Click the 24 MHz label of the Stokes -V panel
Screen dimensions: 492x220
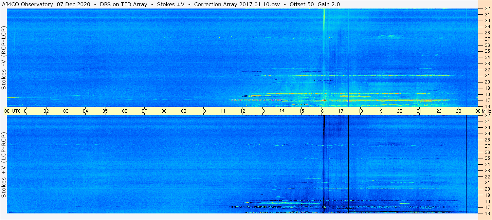(x=487, y=58)
